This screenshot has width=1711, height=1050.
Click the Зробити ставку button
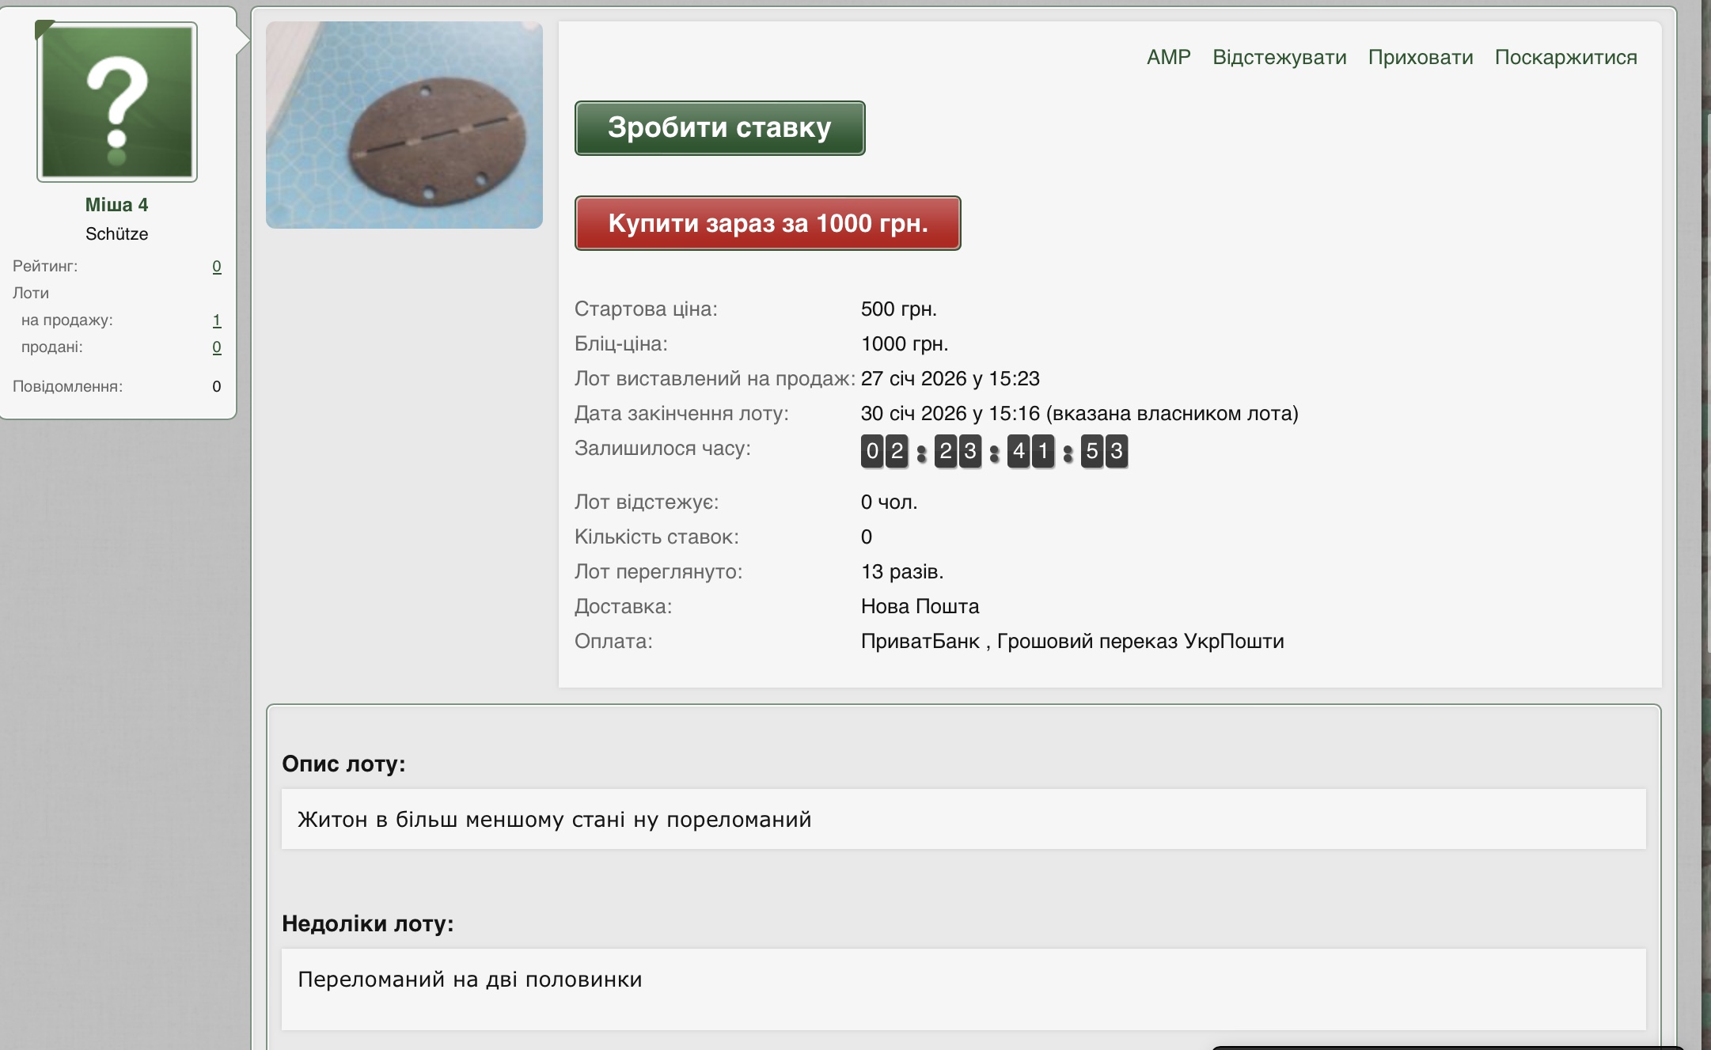pos(719,128)
